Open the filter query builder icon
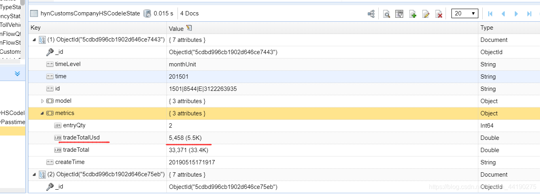 click(400, 14)
